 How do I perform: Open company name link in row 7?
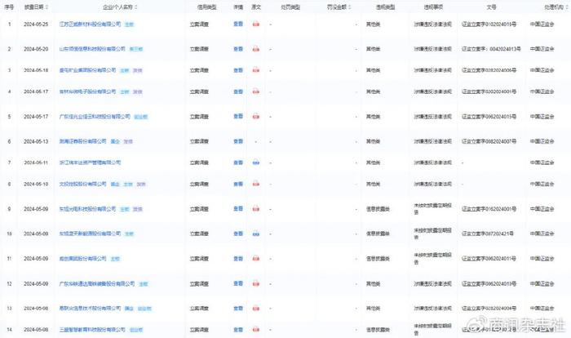coord(90,162)
